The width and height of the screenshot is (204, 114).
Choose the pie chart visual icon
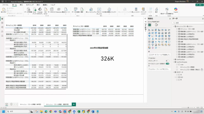(x=156, y=36)
